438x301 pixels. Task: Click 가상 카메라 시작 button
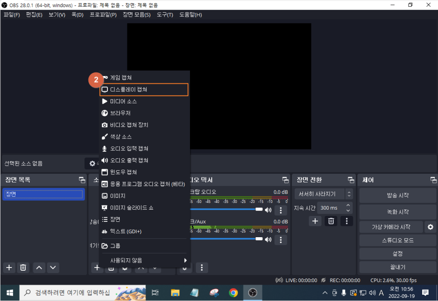point(391,227)
